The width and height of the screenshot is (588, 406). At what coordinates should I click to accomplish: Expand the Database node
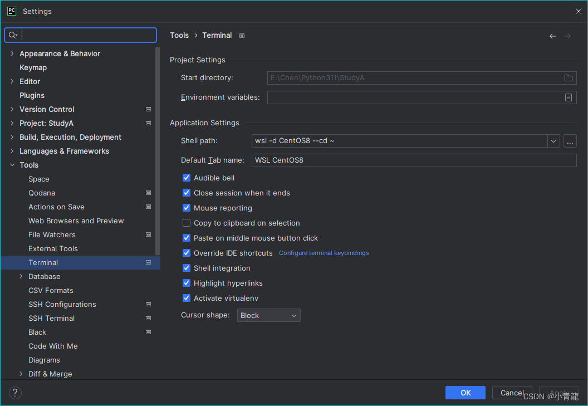click(21, 277)
